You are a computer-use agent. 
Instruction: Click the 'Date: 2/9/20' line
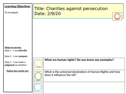[48, 14]
